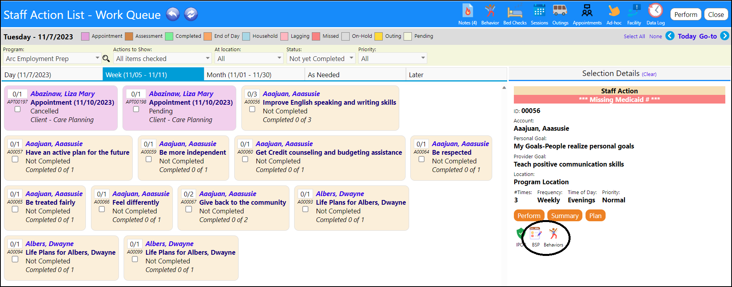The image size is (732, 287).
Task: Open Aaajuan, Aaasusie name on Be respected card
Action: click(x=460, y=144)
